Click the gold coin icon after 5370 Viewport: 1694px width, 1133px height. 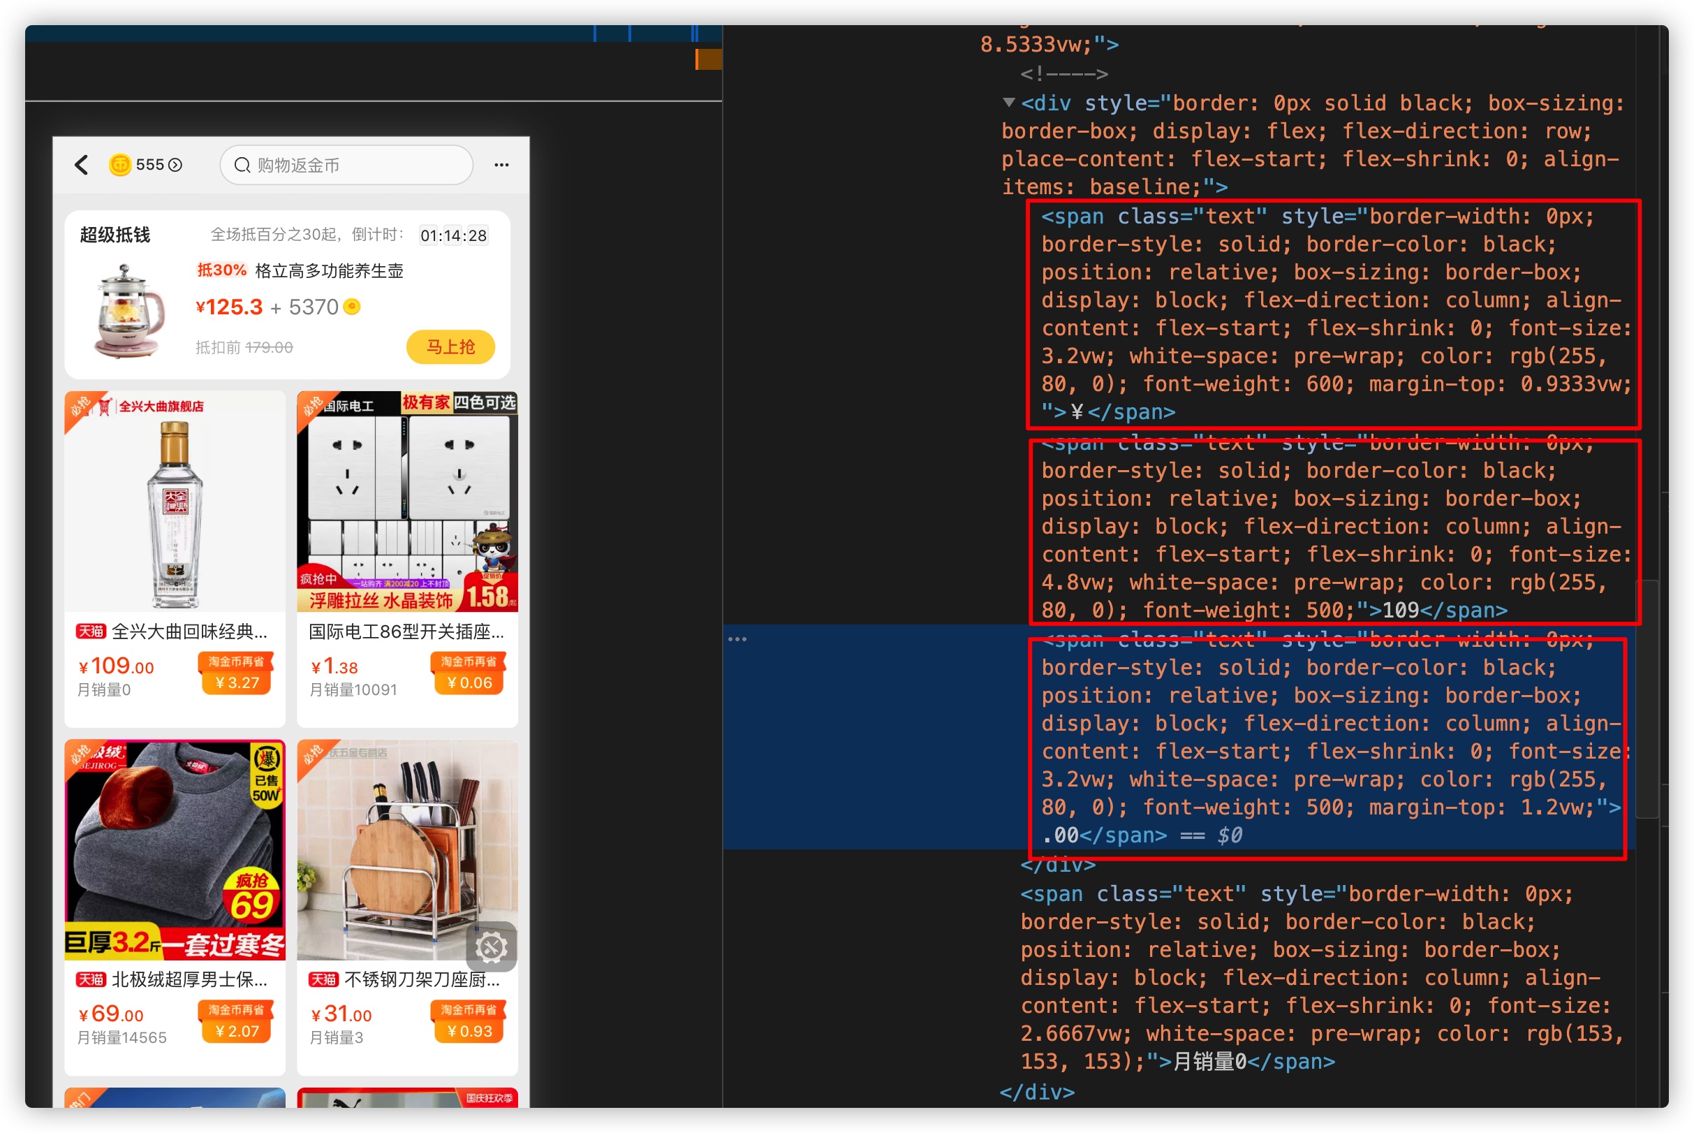click(x=352, y=307)
